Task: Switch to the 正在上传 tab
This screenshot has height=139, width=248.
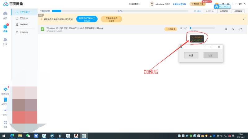Action: (x=24, y=18)
